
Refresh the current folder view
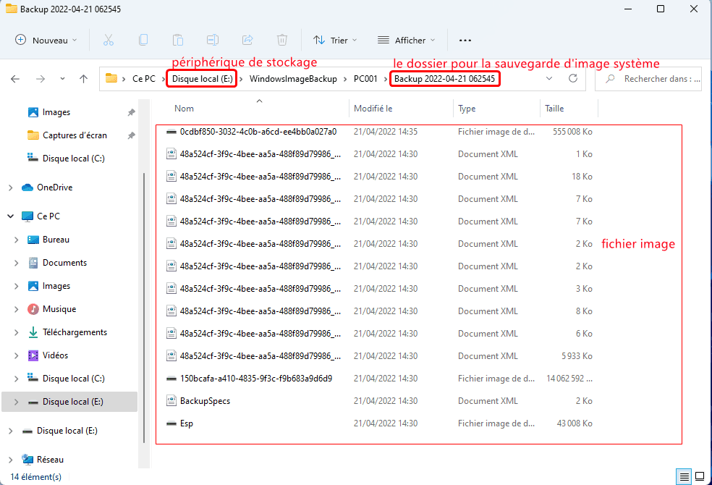click(x=573, y=79)
